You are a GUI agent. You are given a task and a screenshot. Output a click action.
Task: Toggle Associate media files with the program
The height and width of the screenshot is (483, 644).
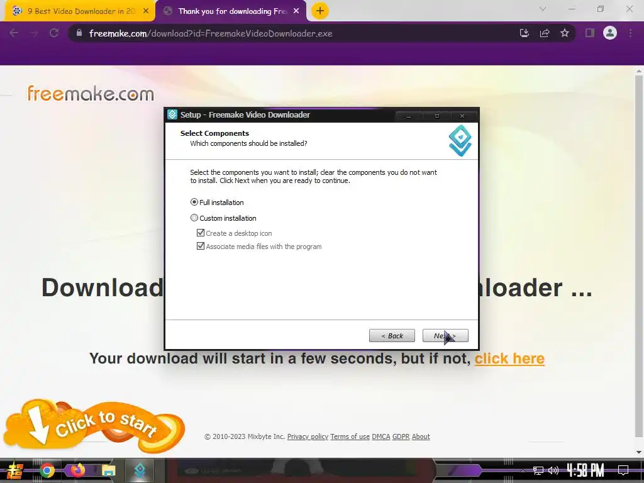(201, 246)
